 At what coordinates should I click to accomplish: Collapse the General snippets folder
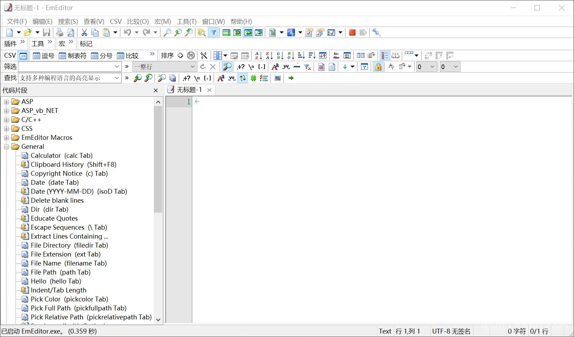pyautogui.click(x=6, y=147)
